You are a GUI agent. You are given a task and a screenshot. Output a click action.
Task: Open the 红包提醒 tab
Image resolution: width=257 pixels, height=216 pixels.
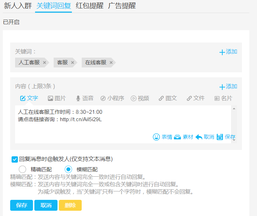tap(89, 6)
